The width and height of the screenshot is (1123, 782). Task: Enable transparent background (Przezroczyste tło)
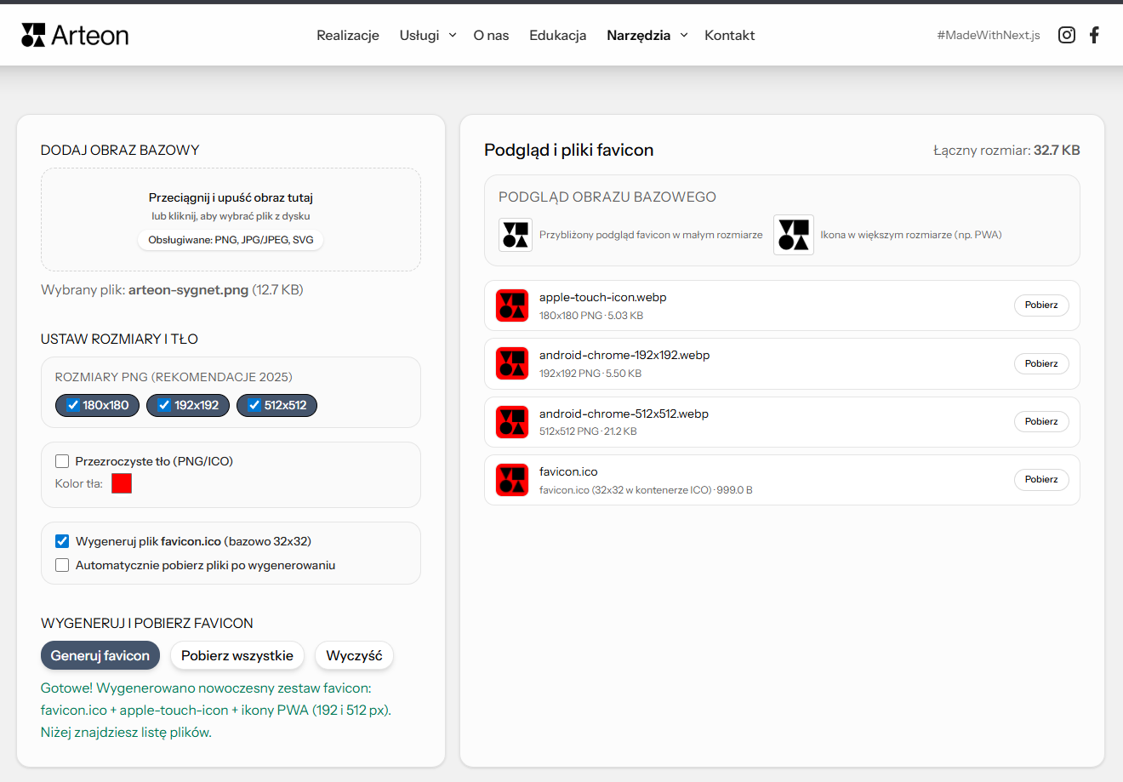click(62, 460)
